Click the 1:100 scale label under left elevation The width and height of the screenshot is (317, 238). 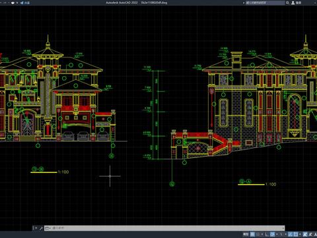[63, 172]
